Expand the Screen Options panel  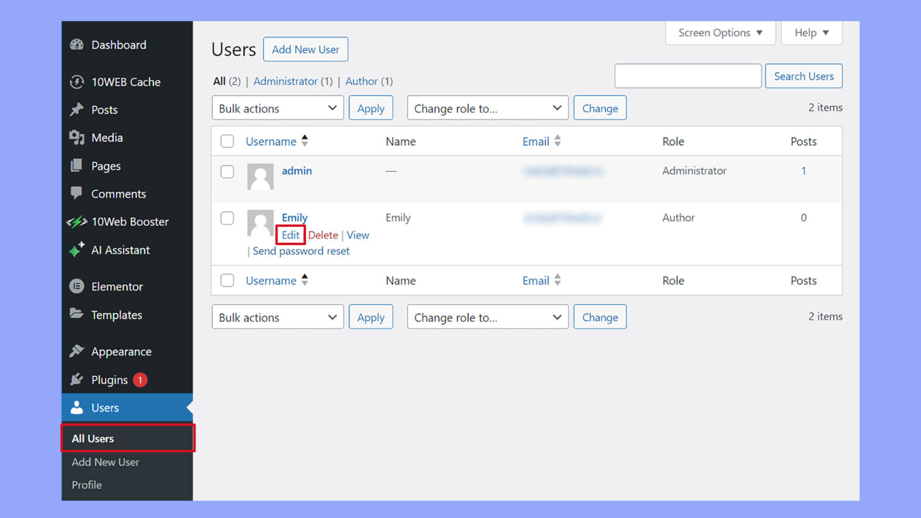tap(720, 33)
